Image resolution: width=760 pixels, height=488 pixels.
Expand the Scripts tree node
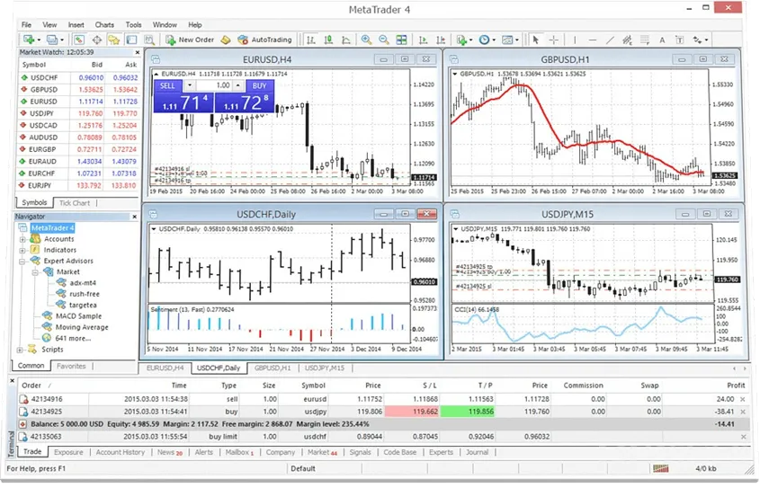20,350
